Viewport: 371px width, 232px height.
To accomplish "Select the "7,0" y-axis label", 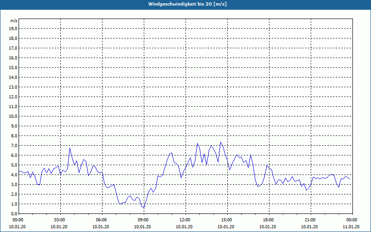I will click(14, 146).
